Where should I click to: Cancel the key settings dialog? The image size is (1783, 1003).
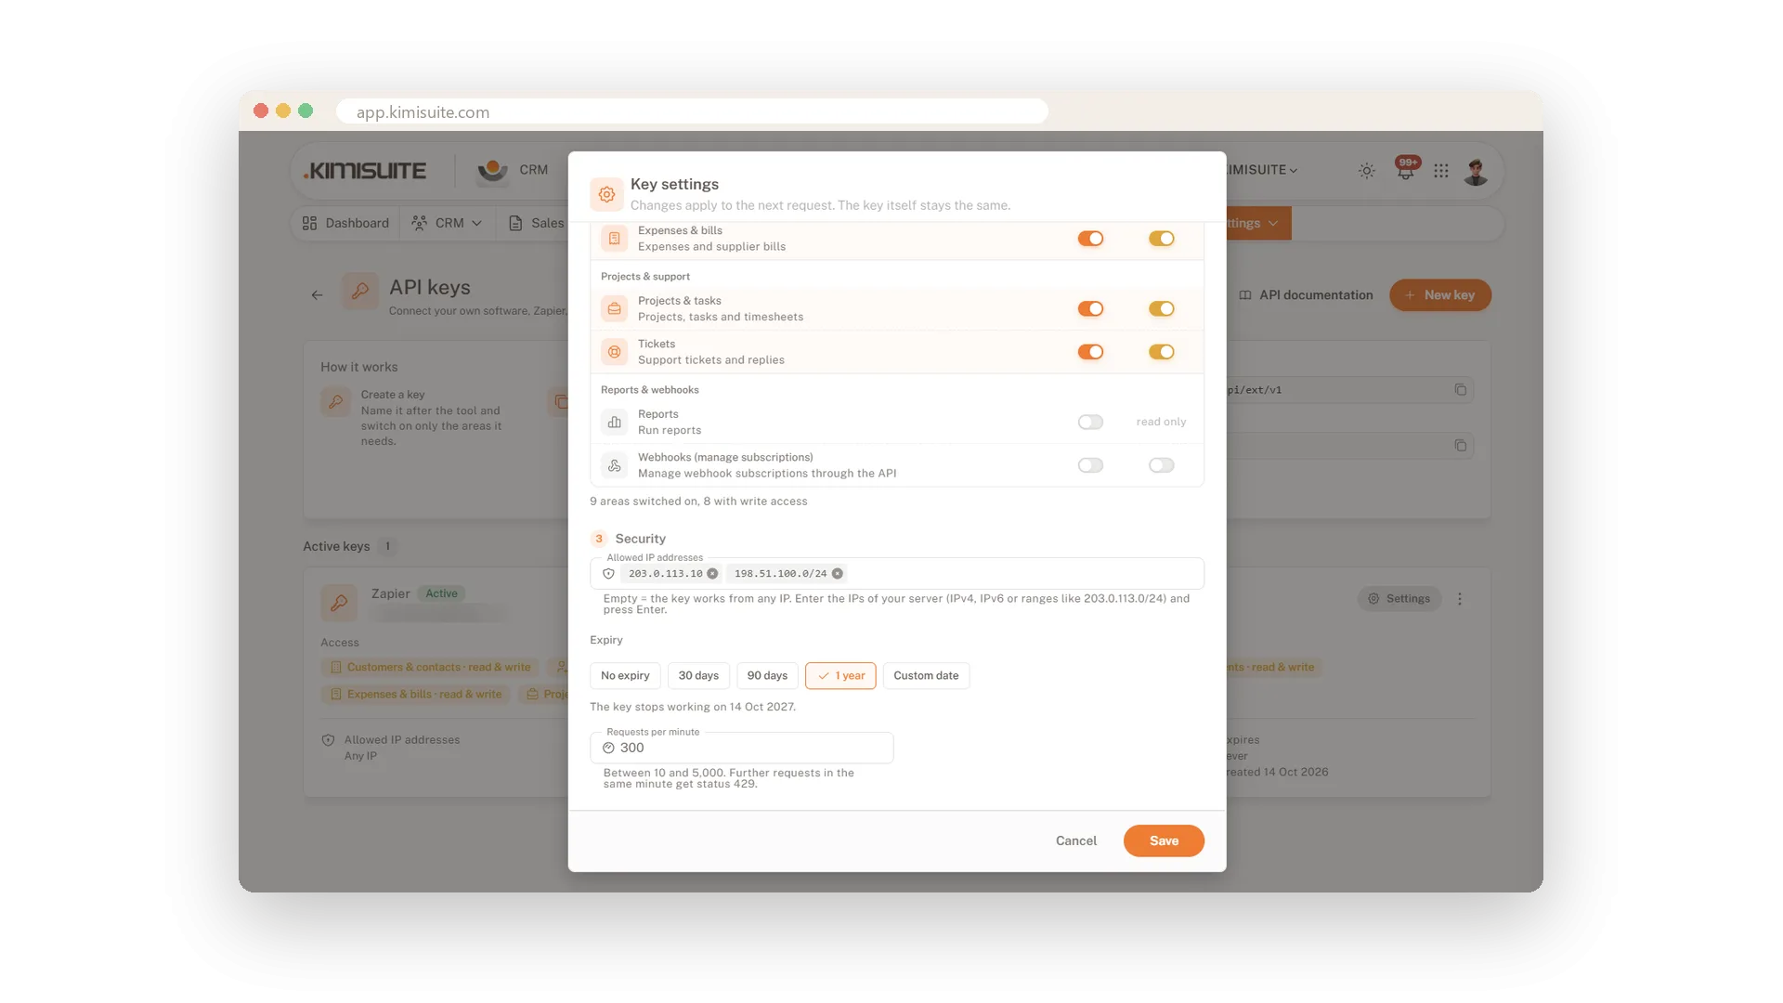[x=1076, y=840]
